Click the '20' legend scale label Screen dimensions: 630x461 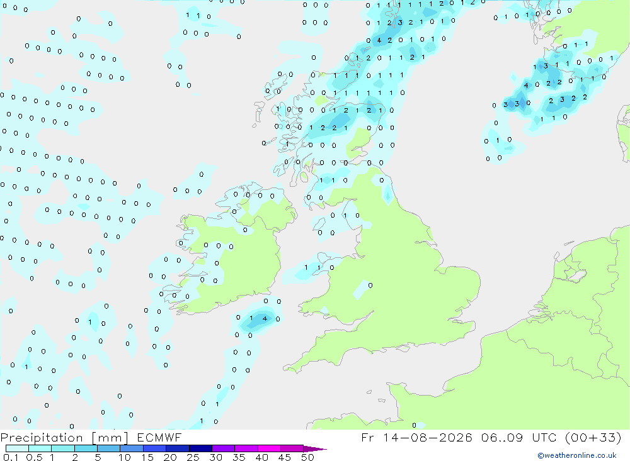coord(170,457)
